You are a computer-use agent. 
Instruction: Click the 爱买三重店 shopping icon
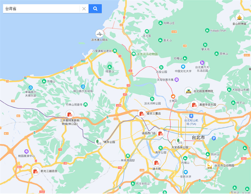pyautogui.click(x=142, y=113)
